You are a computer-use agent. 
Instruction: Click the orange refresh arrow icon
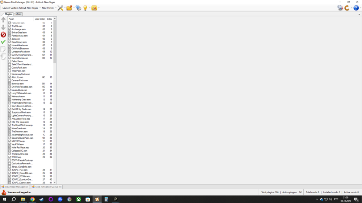tap(347, 8)
